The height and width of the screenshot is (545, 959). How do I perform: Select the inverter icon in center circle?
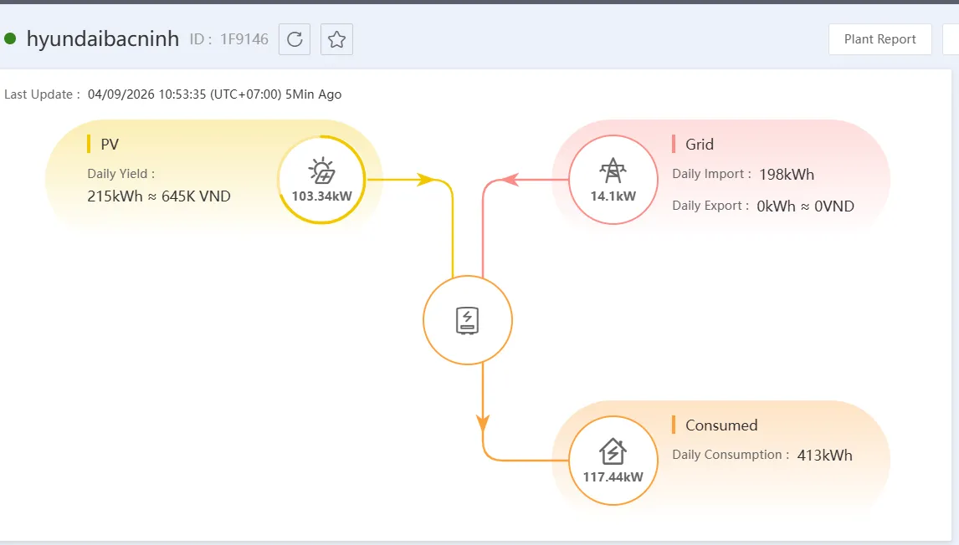(x=467, y=320)
